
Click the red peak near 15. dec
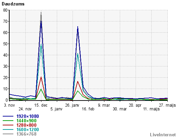point(41,77)
